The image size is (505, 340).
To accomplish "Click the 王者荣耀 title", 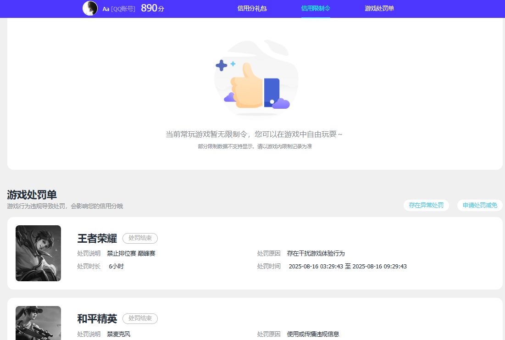I will coord(97,239).
